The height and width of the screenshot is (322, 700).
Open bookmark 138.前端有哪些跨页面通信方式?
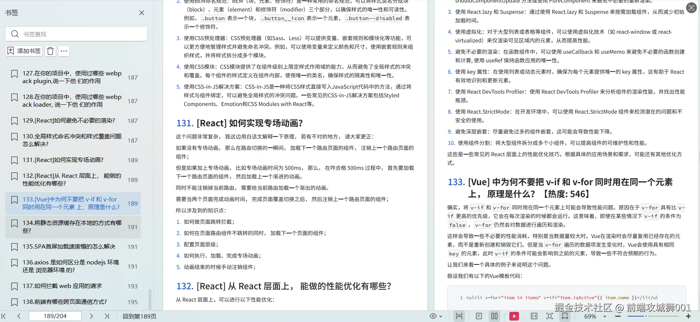coord(73,302)
